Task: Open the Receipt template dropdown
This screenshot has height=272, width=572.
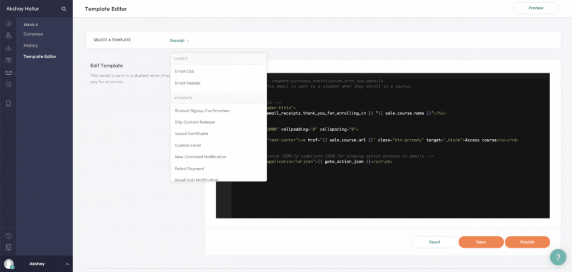Action: tap(179, 41)
